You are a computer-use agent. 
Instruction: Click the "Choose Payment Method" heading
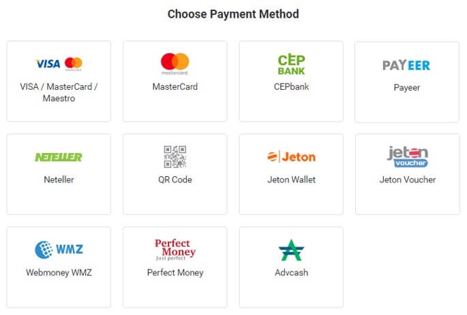pyautogui.click(x=233, y=14)
